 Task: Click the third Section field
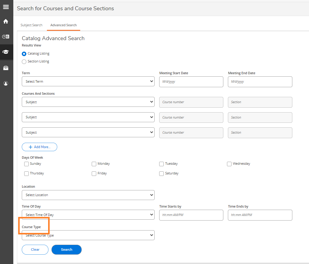click(260, 132)
